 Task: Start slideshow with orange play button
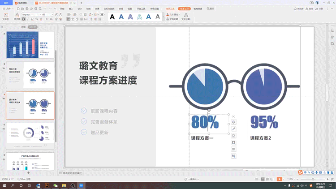coord(279,179)
